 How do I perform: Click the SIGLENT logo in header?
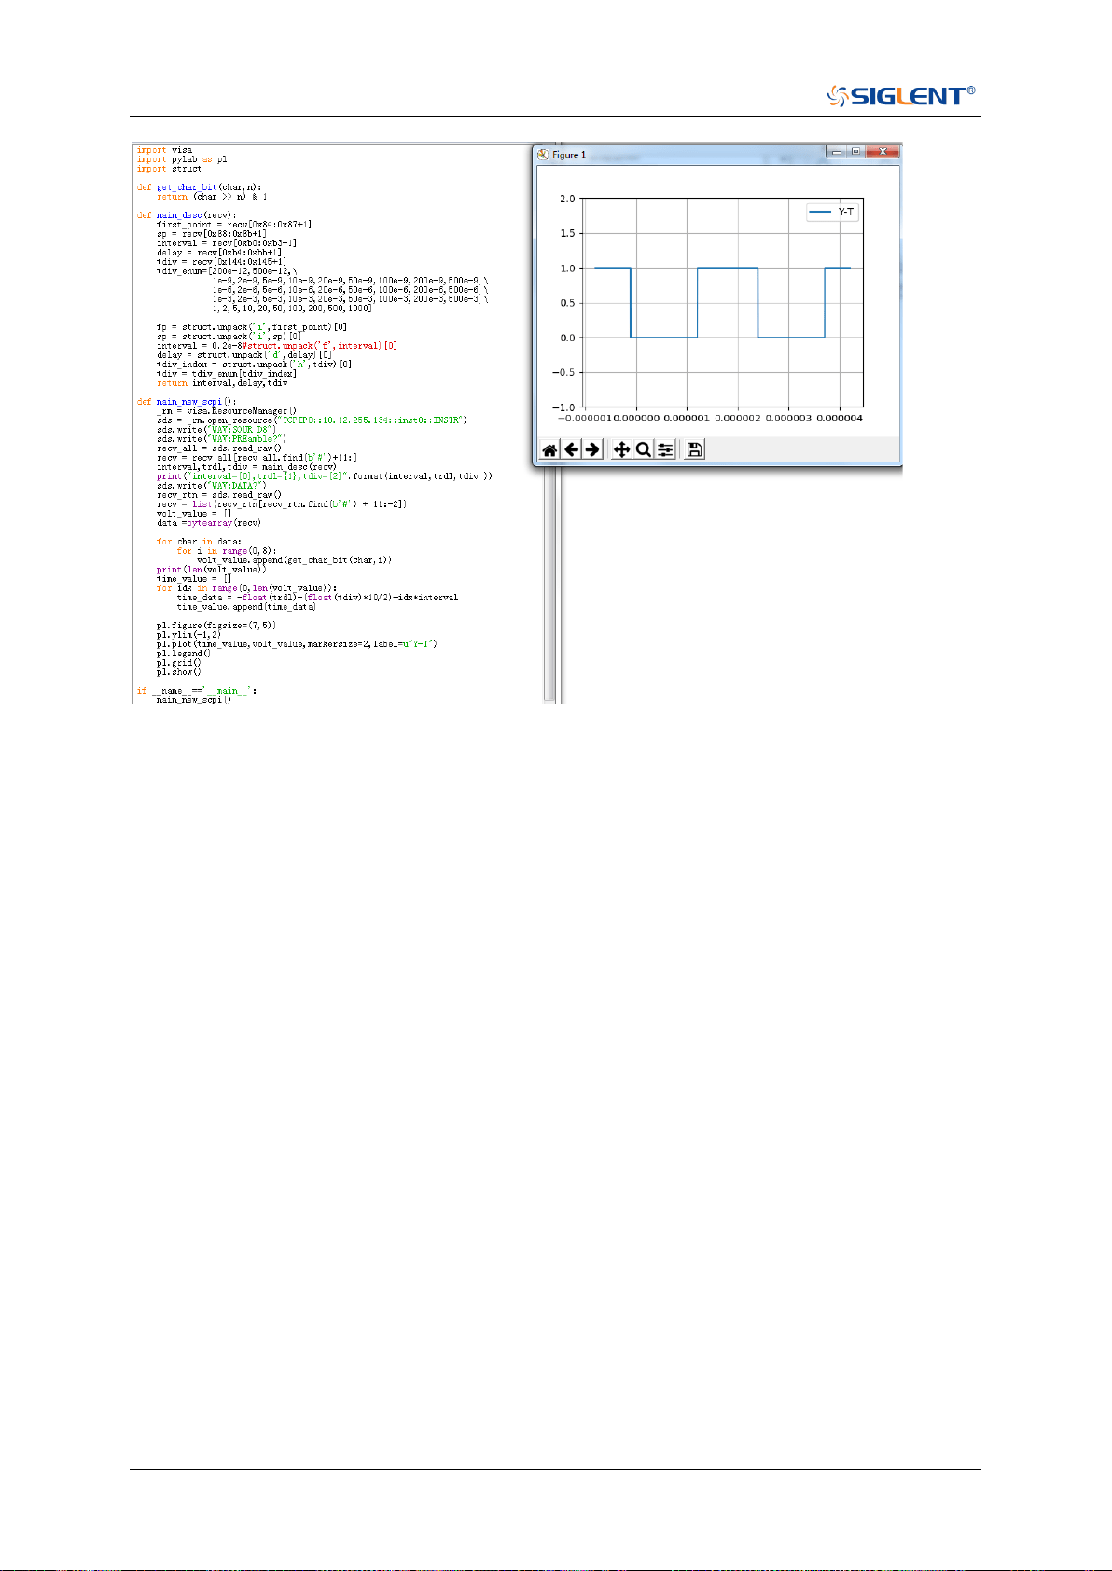pyautogui.click(x=901, y=95)
